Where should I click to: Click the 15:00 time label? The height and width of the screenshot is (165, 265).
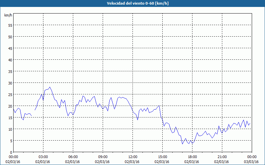pyautogui.click(x=162, y=157)
